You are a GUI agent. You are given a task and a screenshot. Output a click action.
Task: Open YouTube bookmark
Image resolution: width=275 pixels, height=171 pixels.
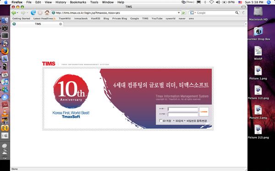(x=157, y=19)
